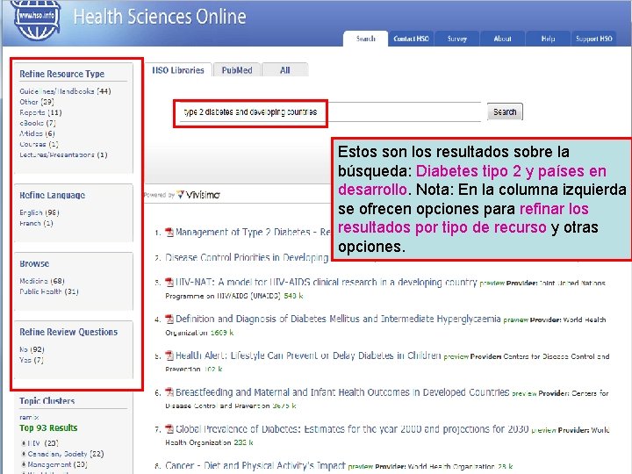Switch to the Search tab
This screenshot has width=632, height=474.
(365, 39)
